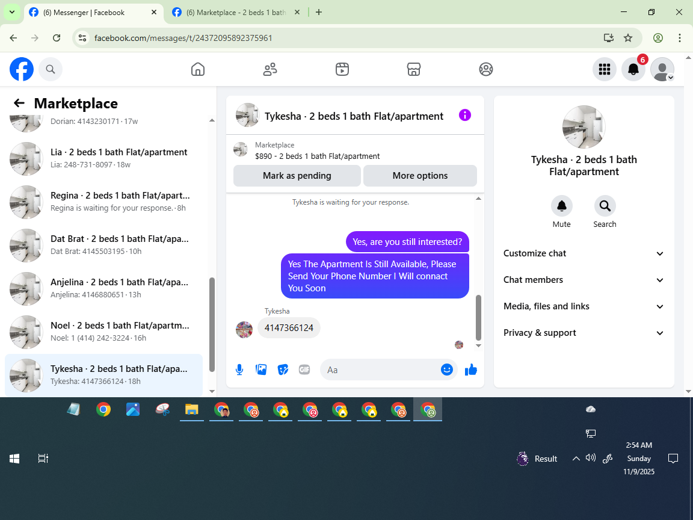Search in conversation magnifier icon
This screenshot has height=520, width=693.
tap(605, 206)
